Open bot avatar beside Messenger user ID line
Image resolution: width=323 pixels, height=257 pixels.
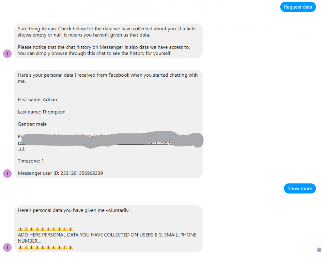click(8, 173)
